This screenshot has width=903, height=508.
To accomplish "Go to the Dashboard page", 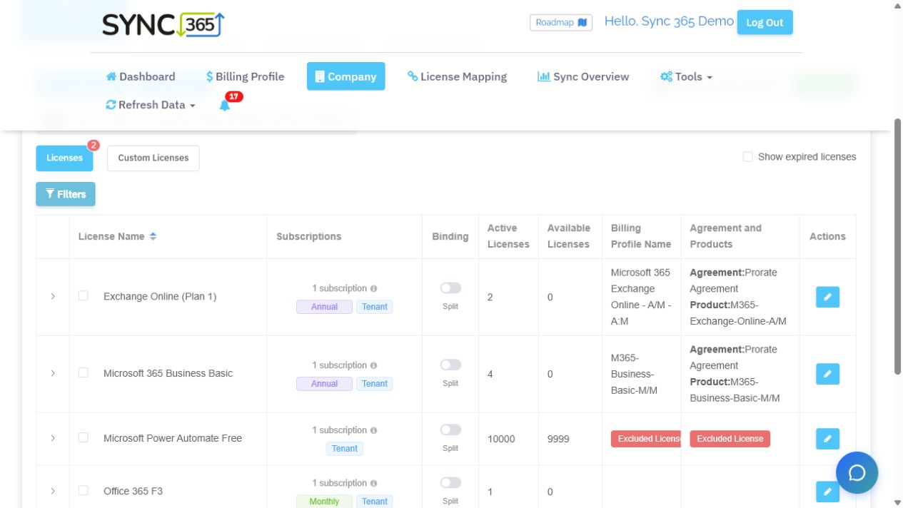I will click(141, 76).
